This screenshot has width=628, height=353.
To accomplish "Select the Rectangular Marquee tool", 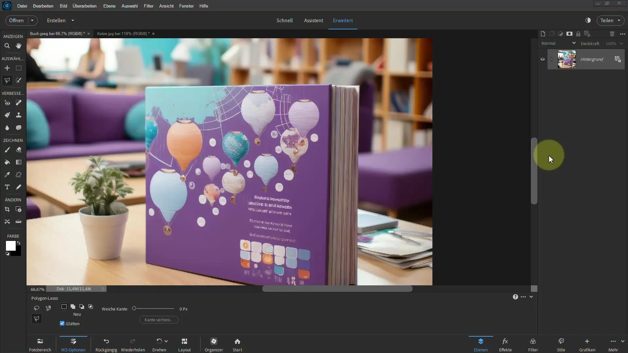I will [x=19, y=68].
